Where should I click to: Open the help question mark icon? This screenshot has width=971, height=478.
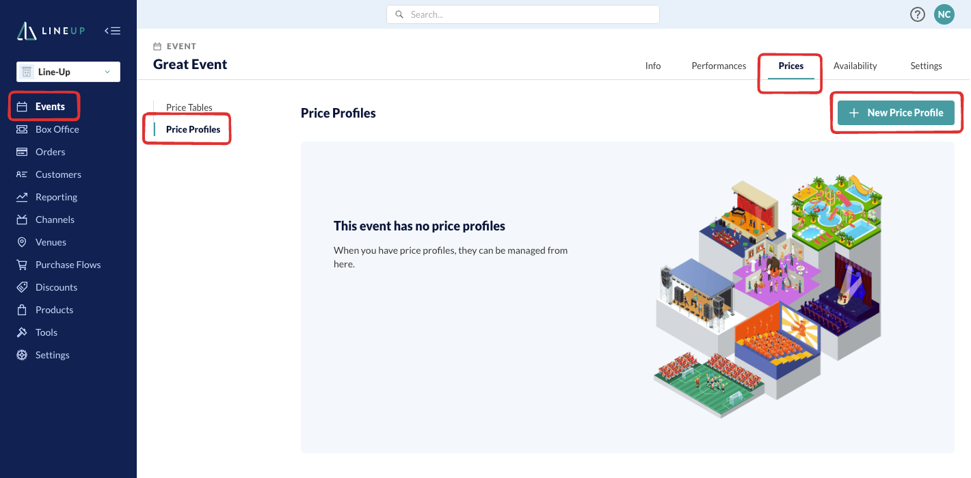(918, 14)
